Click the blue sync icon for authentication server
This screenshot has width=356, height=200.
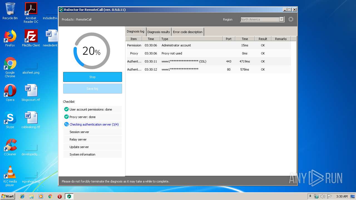pyautogui.click(x=66, y=124)
